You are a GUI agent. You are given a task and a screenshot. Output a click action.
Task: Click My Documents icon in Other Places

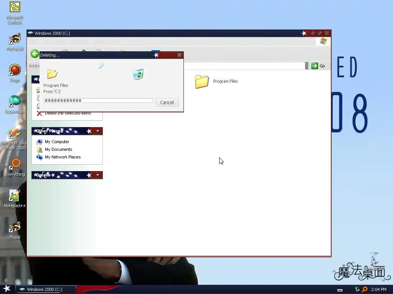[x=40, y=150]
